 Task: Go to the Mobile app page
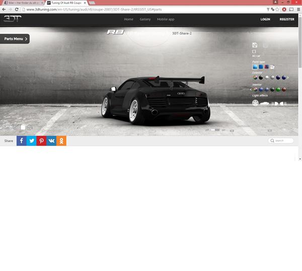point(166,19)
